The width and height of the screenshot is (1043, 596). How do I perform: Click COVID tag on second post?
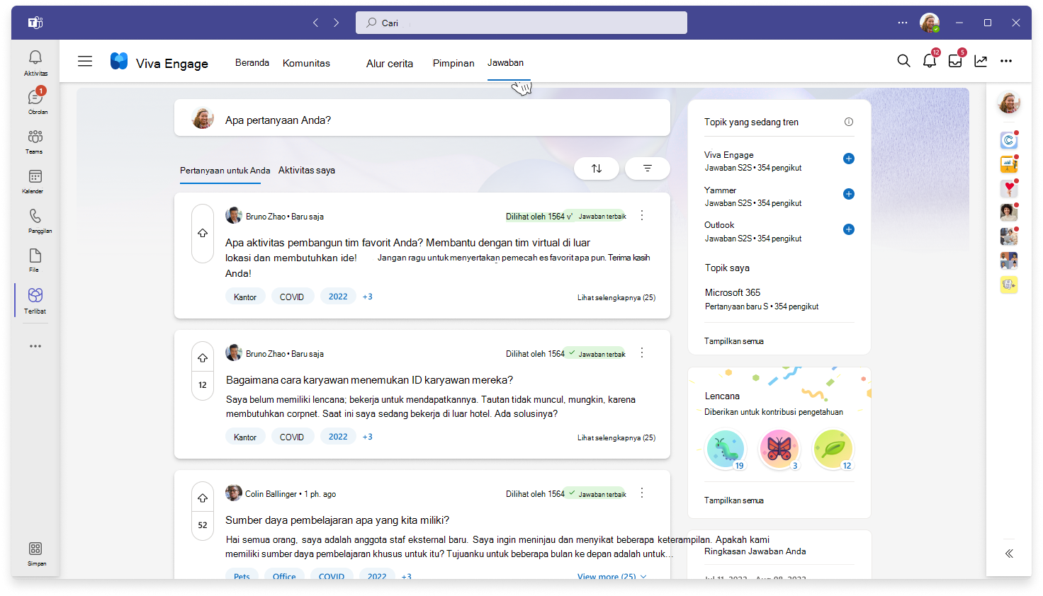coord(292,437)
